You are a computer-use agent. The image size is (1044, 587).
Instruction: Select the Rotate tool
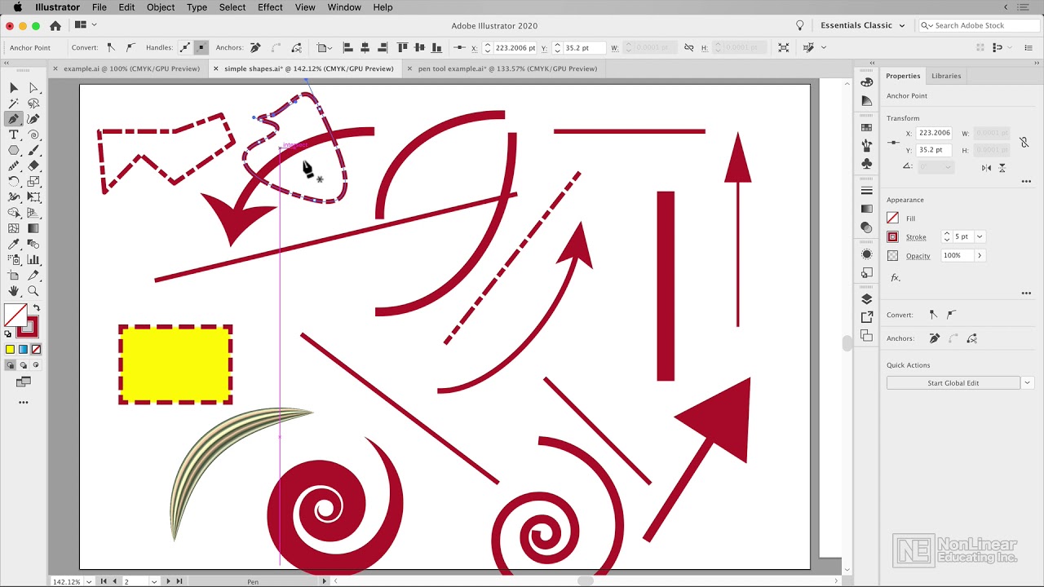point(14,181)
